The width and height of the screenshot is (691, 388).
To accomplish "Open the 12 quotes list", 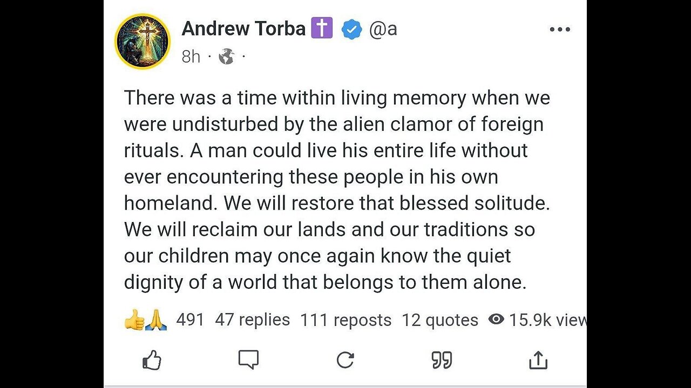I will pos(439,320).
